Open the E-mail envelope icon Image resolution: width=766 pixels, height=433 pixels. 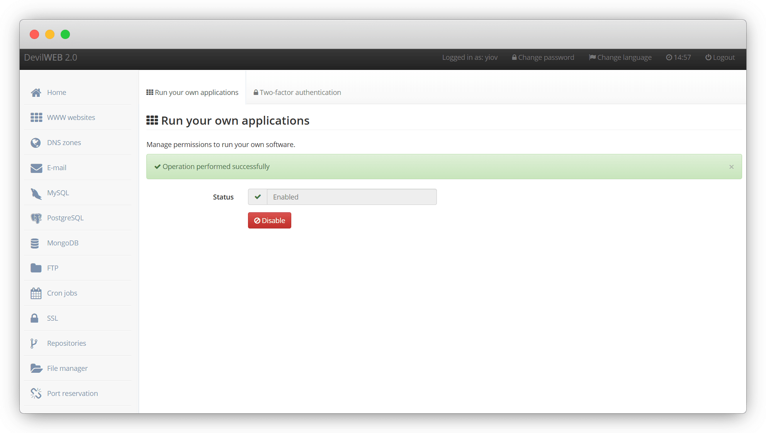(x=36, y=168)
